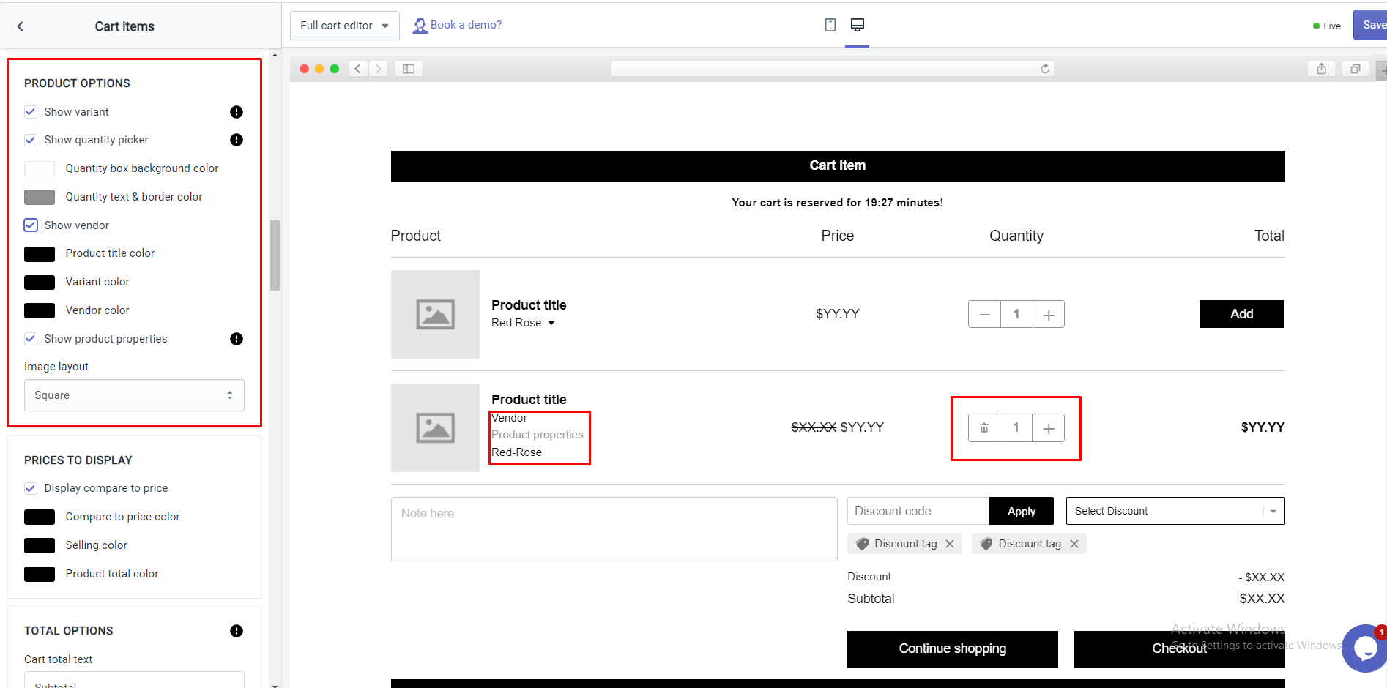The image size is (1387, 688).
Task: Open Select Discount dropdown
Action: [x=1175, y=511]
